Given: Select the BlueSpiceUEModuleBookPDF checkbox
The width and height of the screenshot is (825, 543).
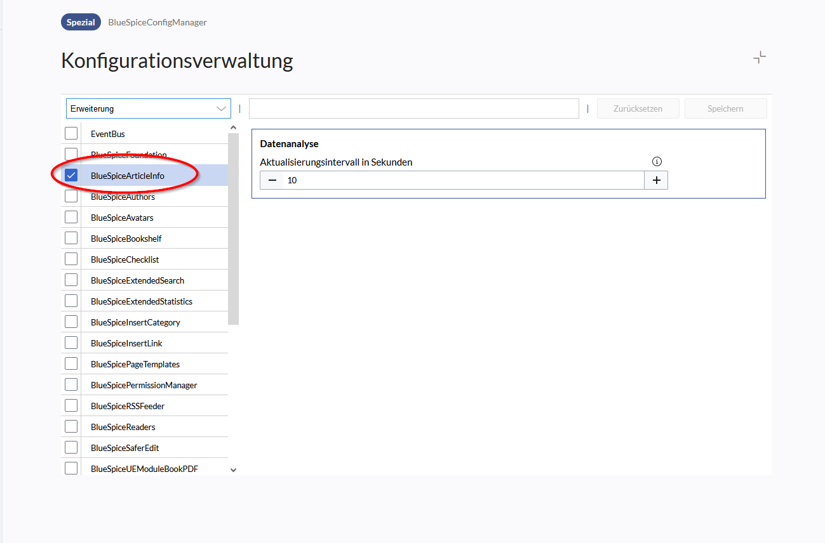Looking at the screenshot, I should (x=71, y=468).
